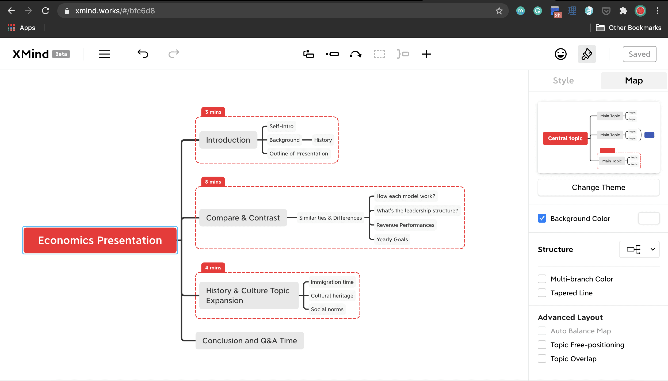Select the Economics Presentation central topic

pyautogui.click(x=100, y=240)
